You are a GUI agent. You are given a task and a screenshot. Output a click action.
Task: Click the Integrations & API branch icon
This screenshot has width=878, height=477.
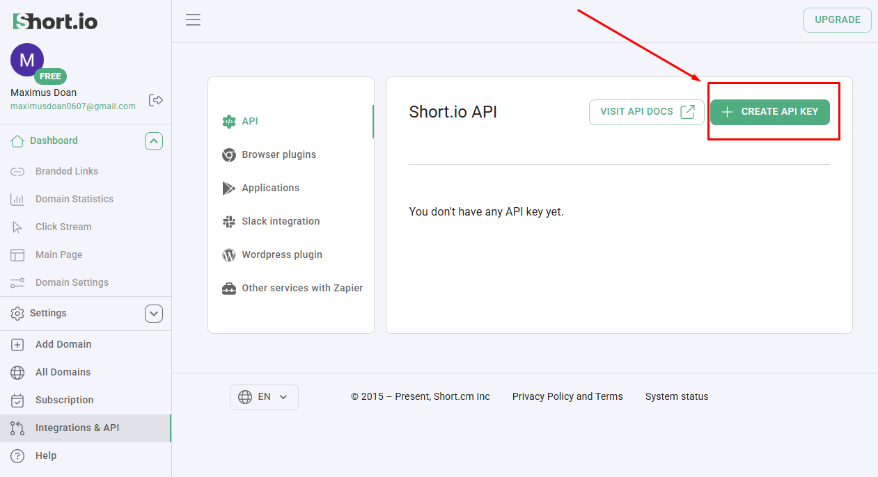tap(17, 428)
